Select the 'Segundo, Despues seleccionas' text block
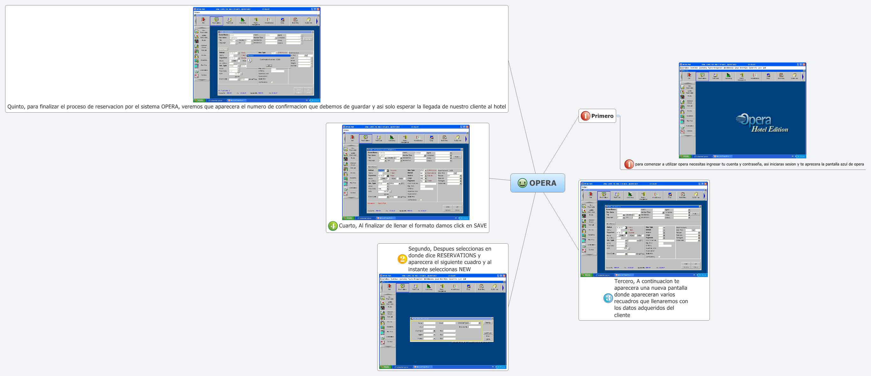Image resolution: width=871 pixels, height=376 pixels. [450, 259]
